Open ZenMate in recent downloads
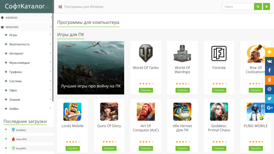 pos(21,130)
